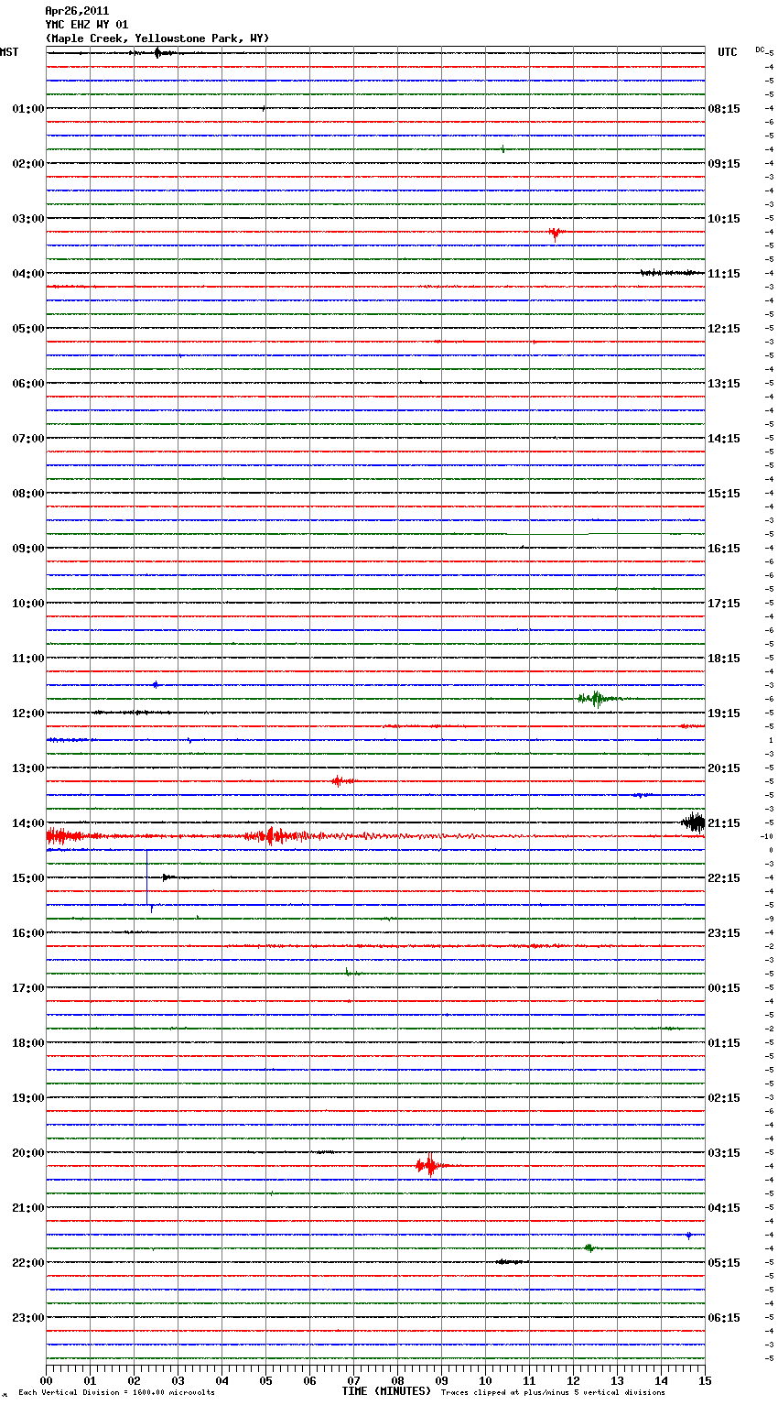The width and height of the screenshot is (778, 1405).
Task: Click the date text Apr26,2011
Action: tap(77, 11)
